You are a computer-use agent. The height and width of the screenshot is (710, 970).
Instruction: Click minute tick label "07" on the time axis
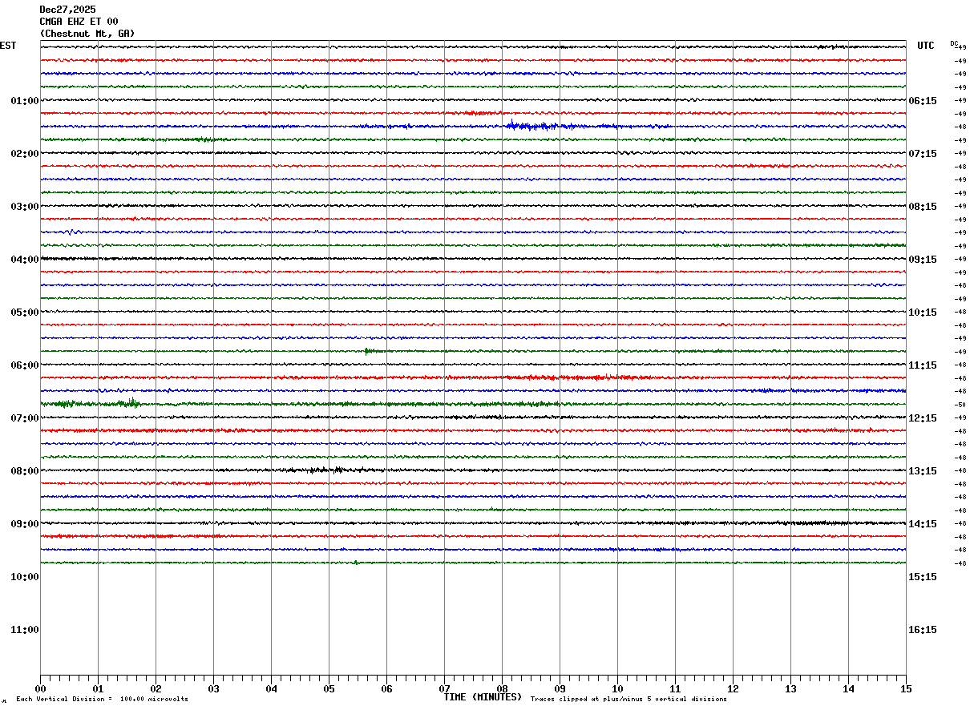click(x=444, y=688)
